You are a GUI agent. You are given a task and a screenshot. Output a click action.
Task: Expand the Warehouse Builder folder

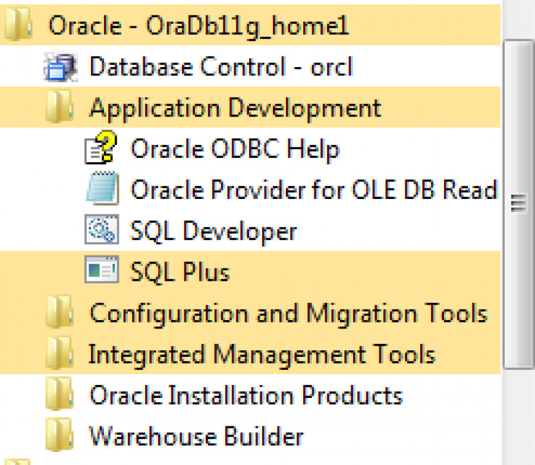(x=196, y=436)
